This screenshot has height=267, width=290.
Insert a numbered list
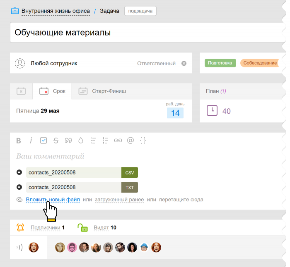click(x=105, y=141)
